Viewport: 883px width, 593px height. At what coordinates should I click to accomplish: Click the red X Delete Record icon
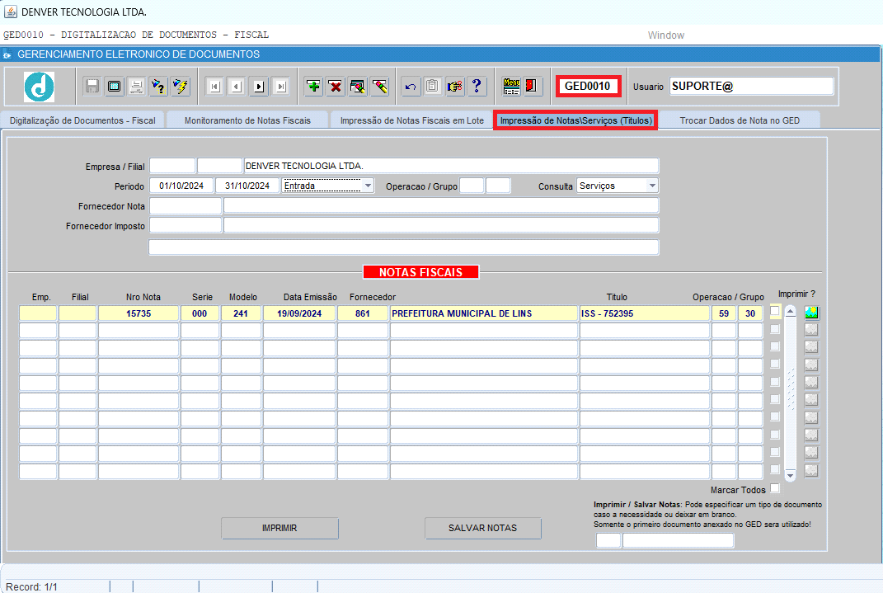336,86
